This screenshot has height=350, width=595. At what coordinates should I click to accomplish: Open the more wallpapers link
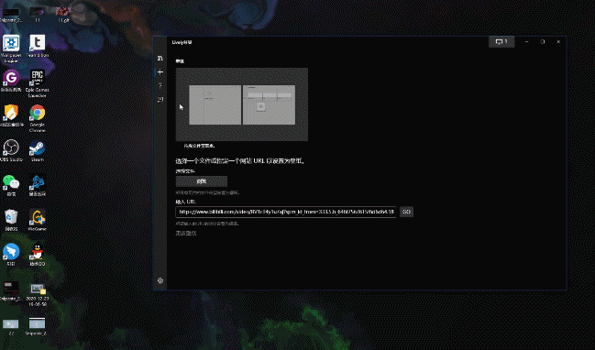(185, 233)
